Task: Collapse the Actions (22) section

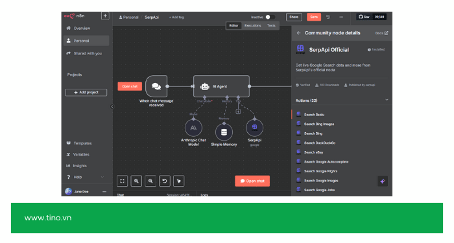Action: pyautogui.click(x=387, y=100)
